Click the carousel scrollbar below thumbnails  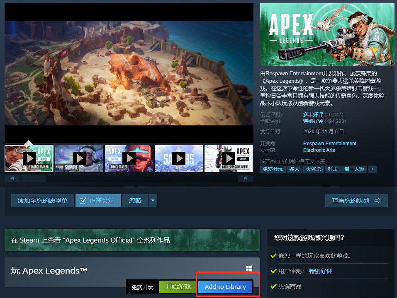tap(33, 178)
